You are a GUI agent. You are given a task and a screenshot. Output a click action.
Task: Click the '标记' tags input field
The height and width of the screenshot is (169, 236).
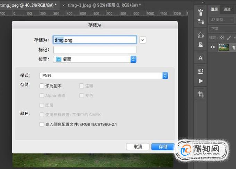(x=95, y=50)
